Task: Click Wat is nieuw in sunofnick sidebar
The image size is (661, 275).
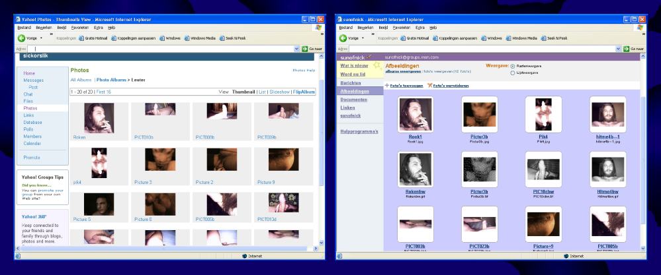Action: 354,66
